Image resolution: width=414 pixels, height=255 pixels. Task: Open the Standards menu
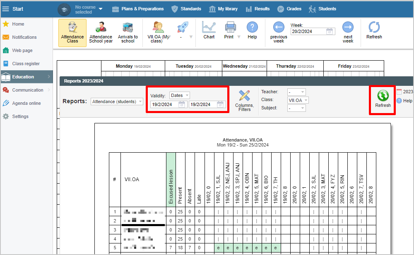(x=186, y=9)
